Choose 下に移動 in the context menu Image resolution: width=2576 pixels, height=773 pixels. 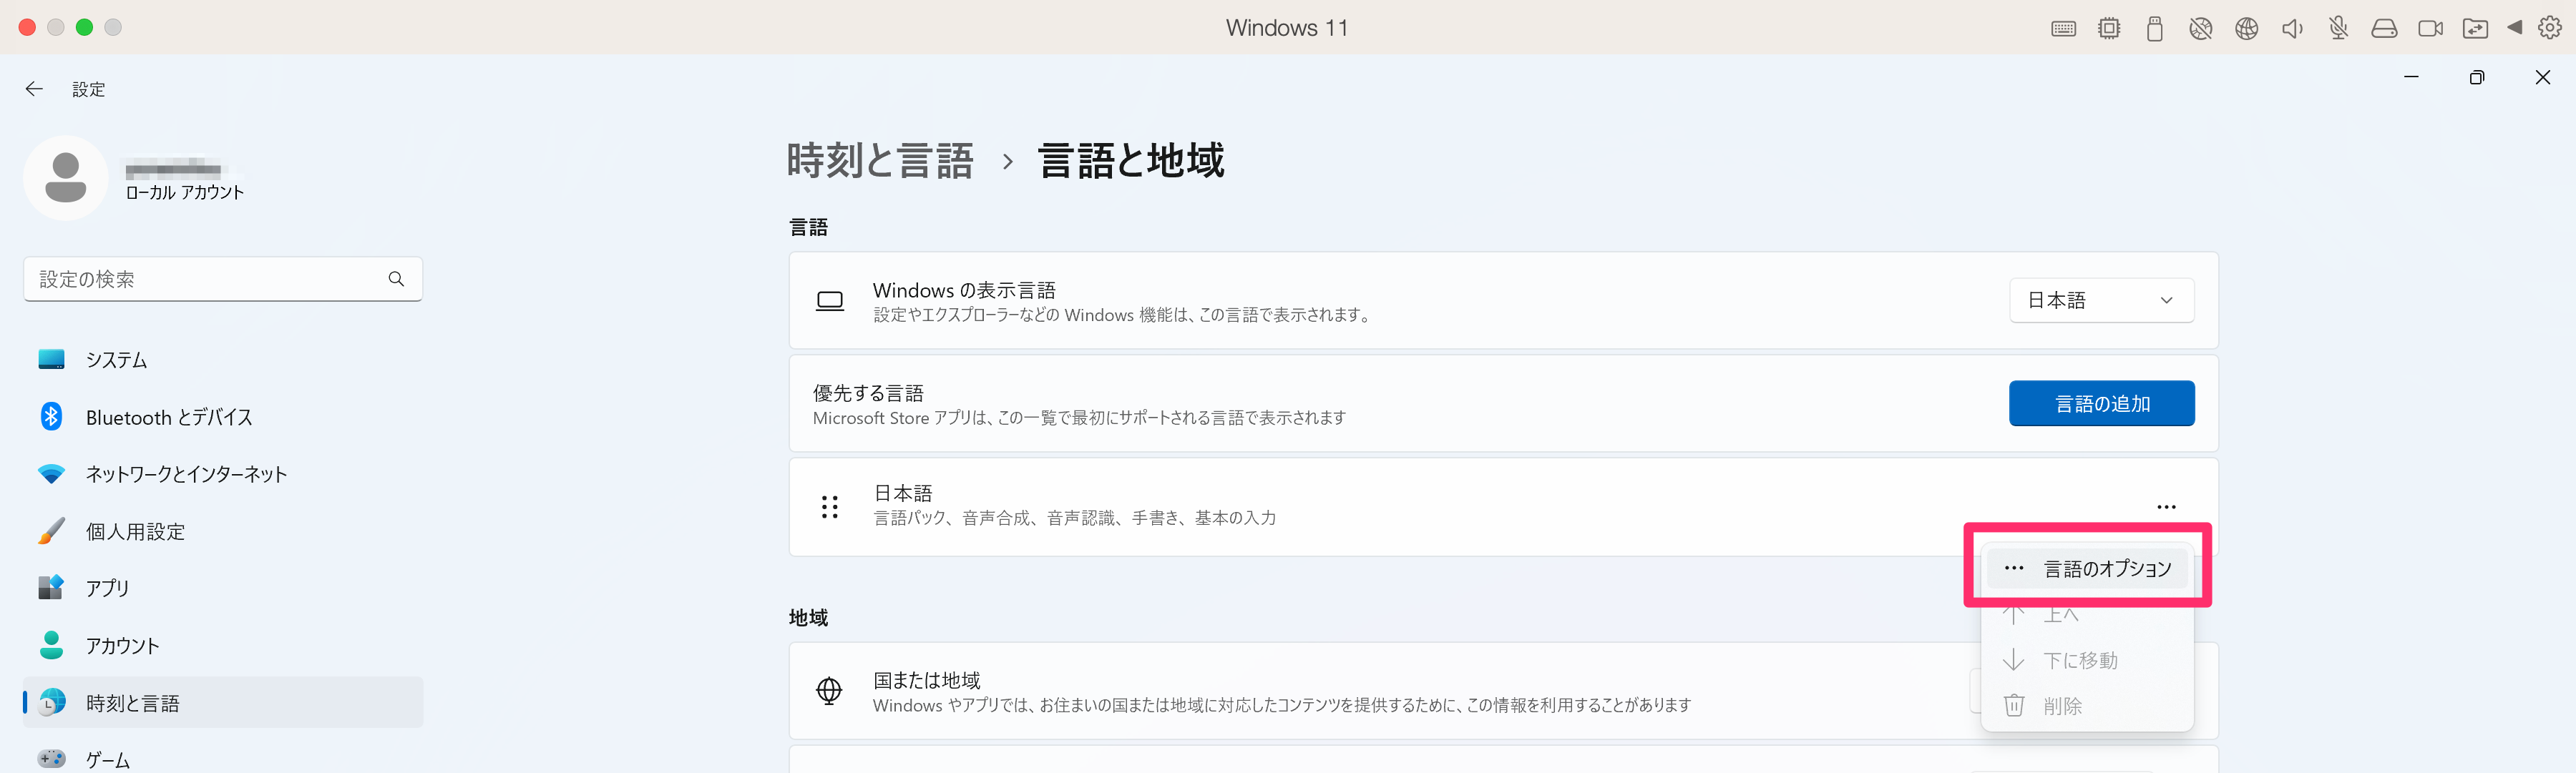(2088, 660)
